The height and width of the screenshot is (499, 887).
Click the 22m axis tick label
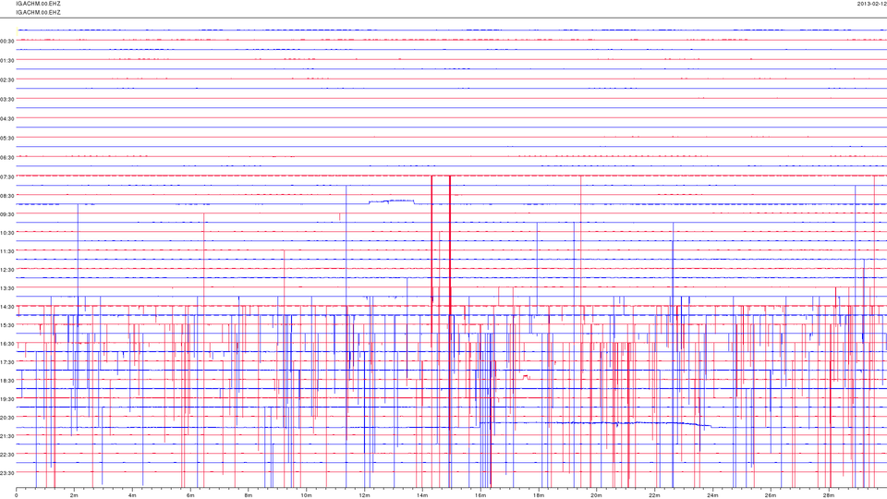click(654, 495)
